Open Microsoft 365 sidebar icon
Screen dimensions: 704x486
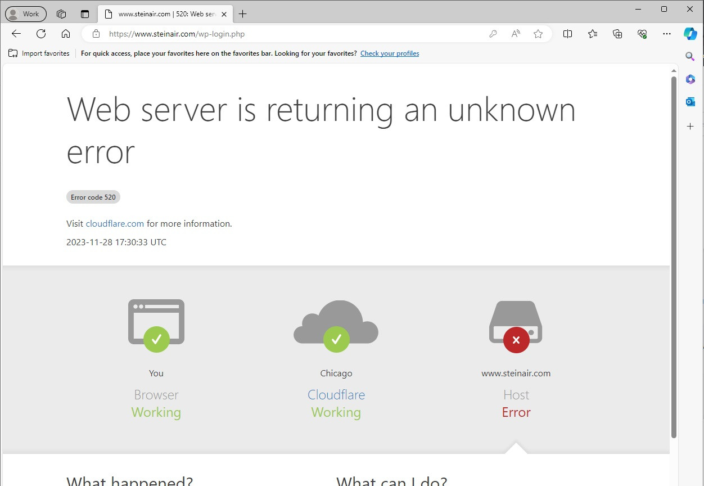point(691,79)
